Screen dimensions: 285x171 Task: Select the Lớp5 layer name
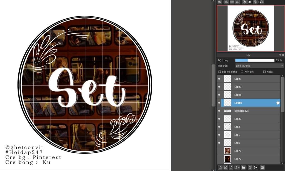[x=237, y=143]
